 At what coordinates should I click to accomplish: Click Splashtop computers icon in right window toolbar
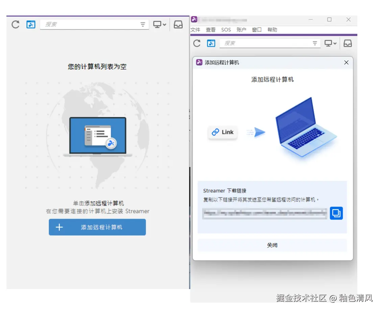point(211,43)
